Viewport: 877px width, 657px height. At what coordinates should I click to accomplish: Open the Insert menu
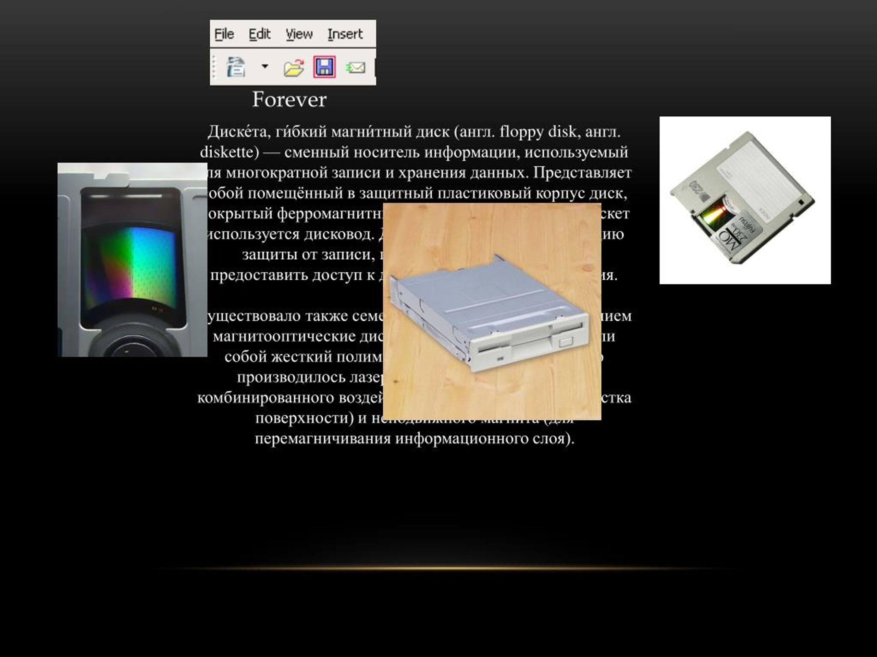(345, 35)
